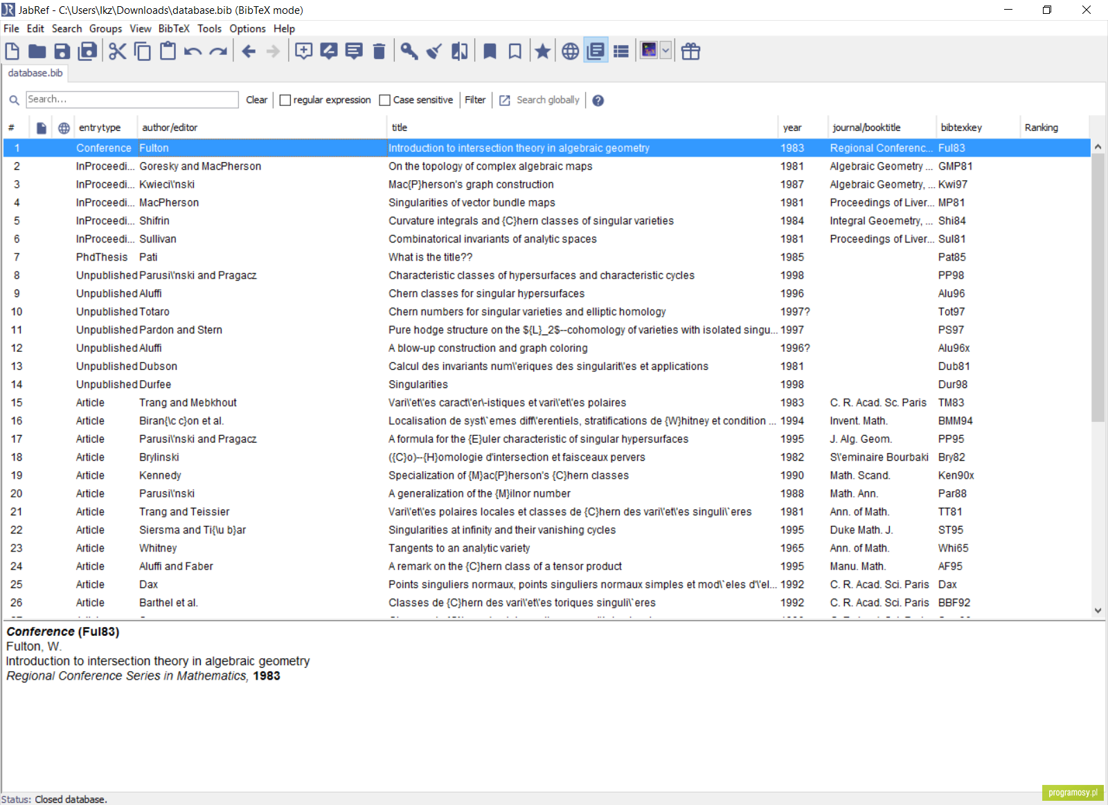1108x805 pixels.
Task: Sort table by entrytype column header
Action: [x=105, y=127]
